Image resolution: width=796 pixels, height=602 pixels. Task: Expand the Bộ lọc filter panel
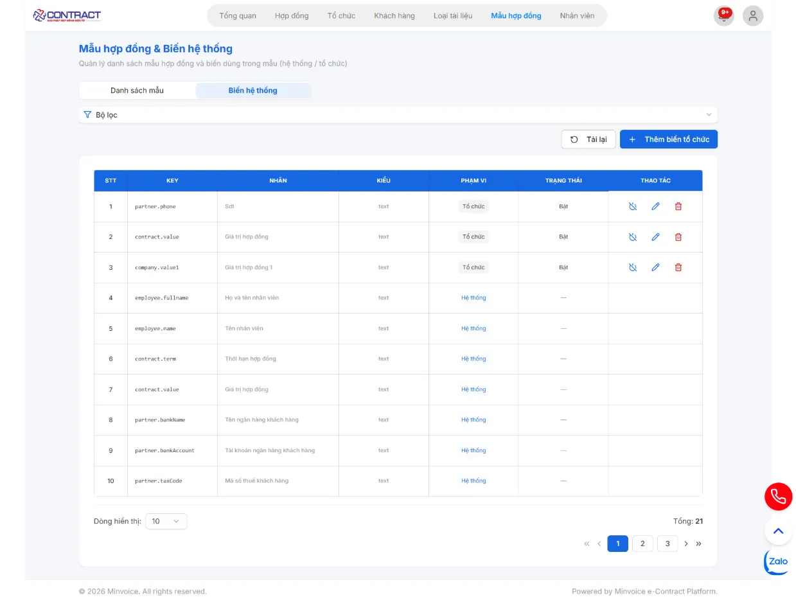pyautogui.click(x=398, y=115)
